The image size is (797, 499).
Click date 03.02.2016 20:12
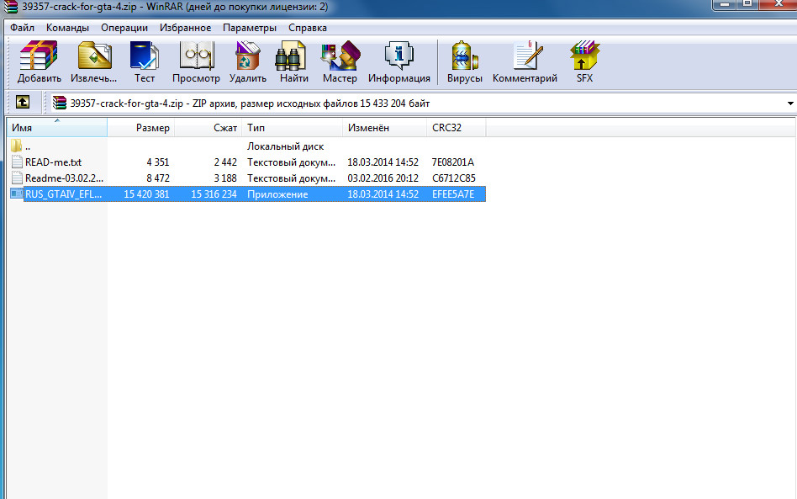tap(383, 178)
